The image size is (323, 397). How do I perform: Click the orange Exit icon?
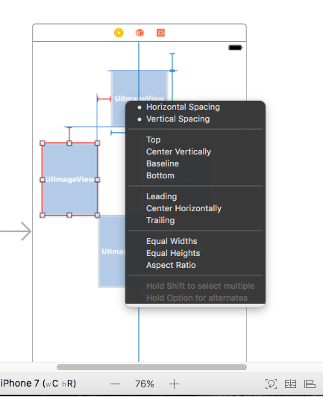[160, 33]
